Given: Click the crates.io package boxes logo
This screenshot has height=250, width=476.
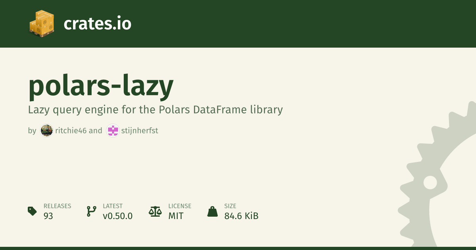Looking at the screenshot, I should 42,24.
